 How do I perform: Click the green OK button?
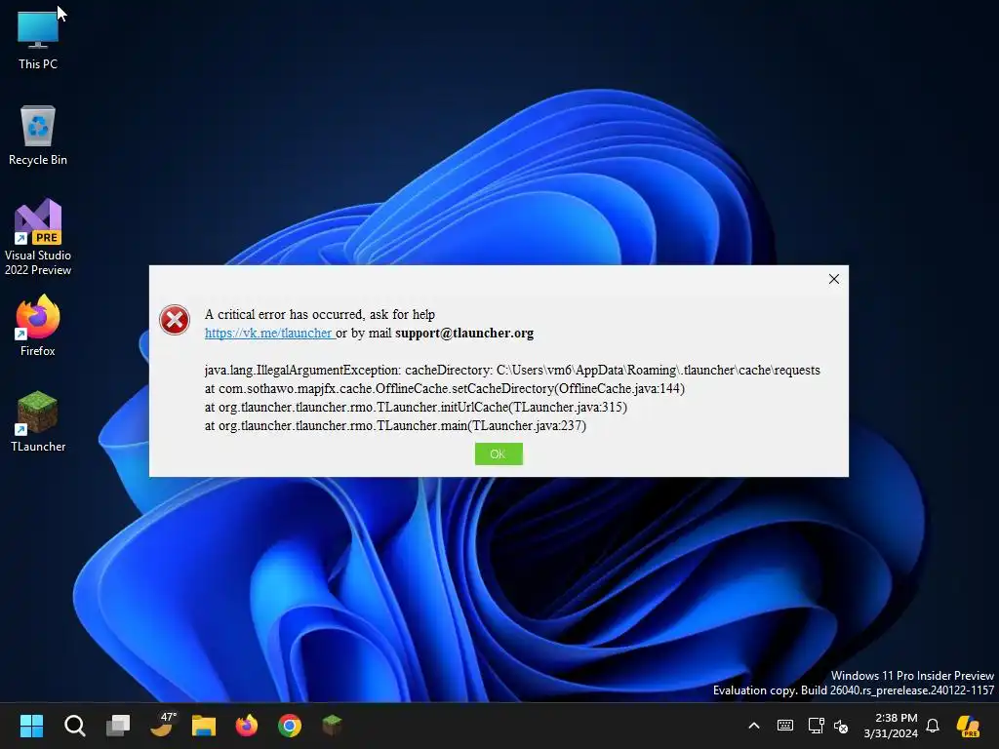(499, 453)
